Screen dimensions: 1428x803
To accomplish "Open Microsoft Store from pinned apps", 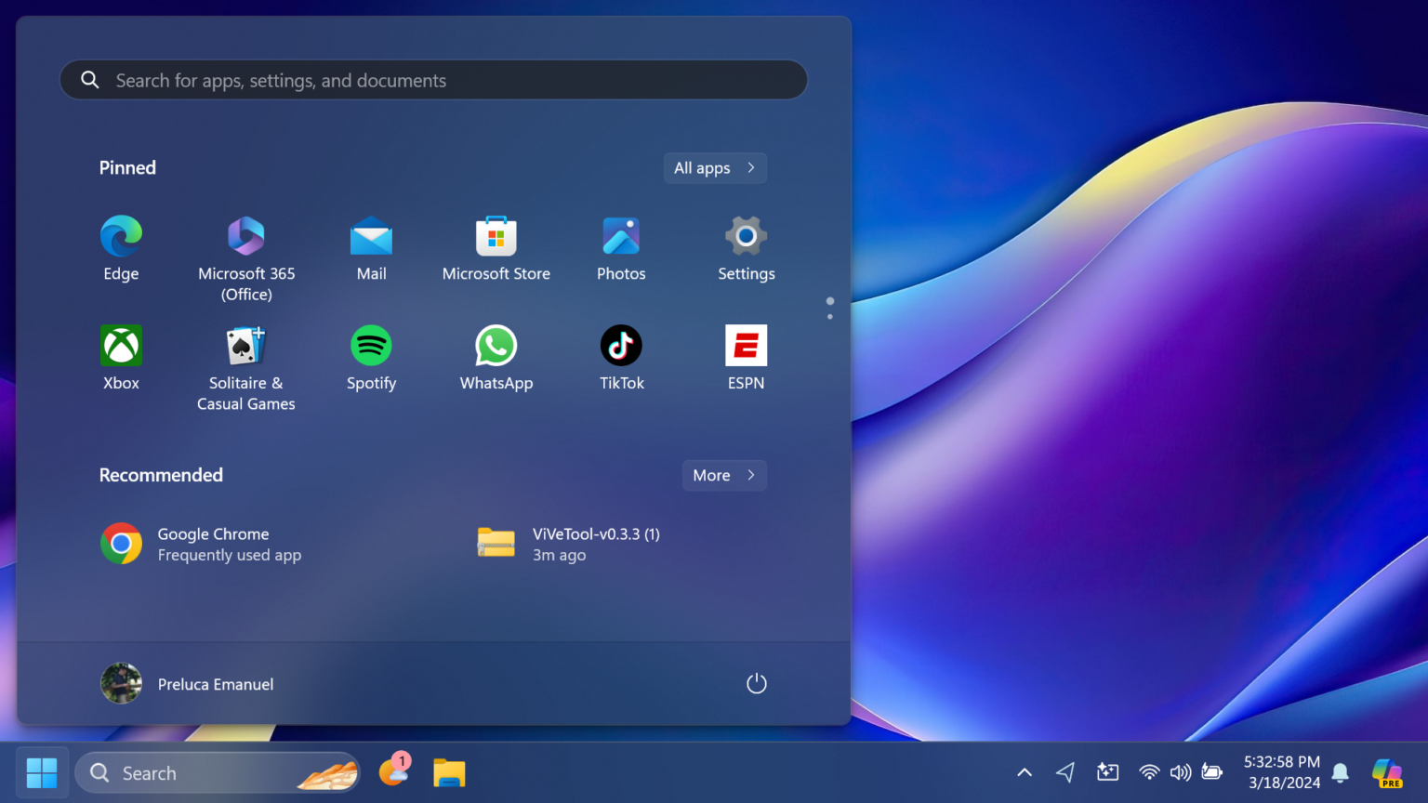I will [x=496, y=248].
